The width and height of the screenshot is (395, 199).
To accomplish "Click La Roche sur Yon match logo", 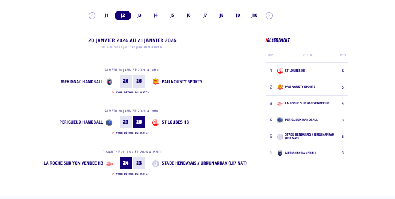I will [109, 163].
